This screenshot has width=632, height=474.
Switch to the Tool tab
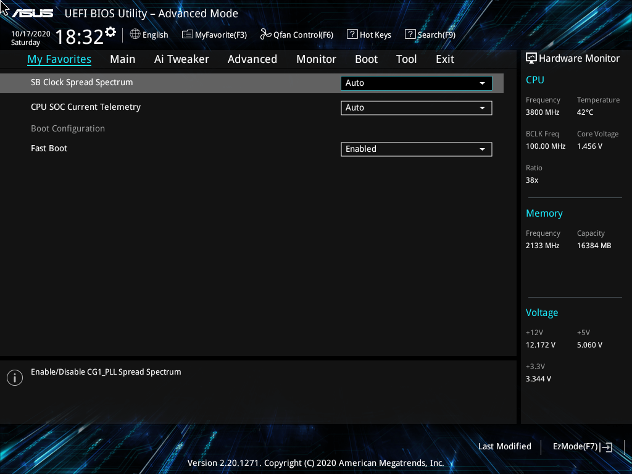tap(406, 59)
